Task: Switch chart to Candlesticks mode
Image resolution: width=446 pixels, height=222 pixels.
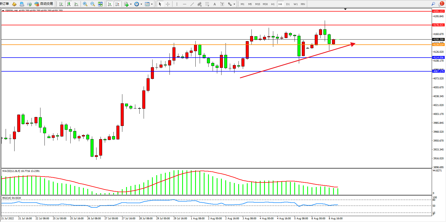Action: (69, 4)
